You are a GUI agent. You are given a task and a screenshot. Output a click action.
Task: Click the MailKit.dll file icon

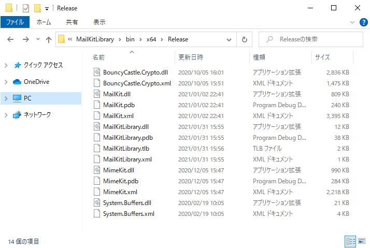pyautogui.click(x=97, y=94)
